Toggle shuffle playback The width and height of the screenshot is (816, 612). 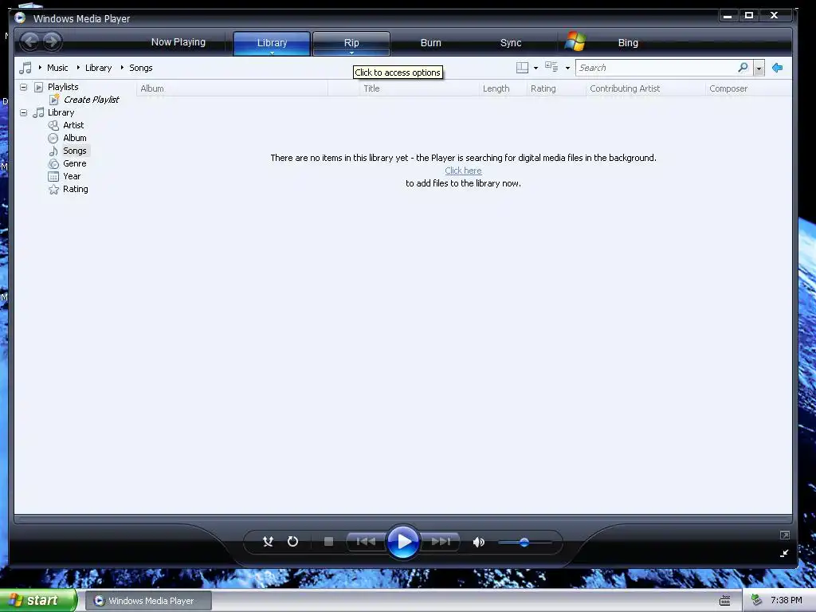coord(268,542)
